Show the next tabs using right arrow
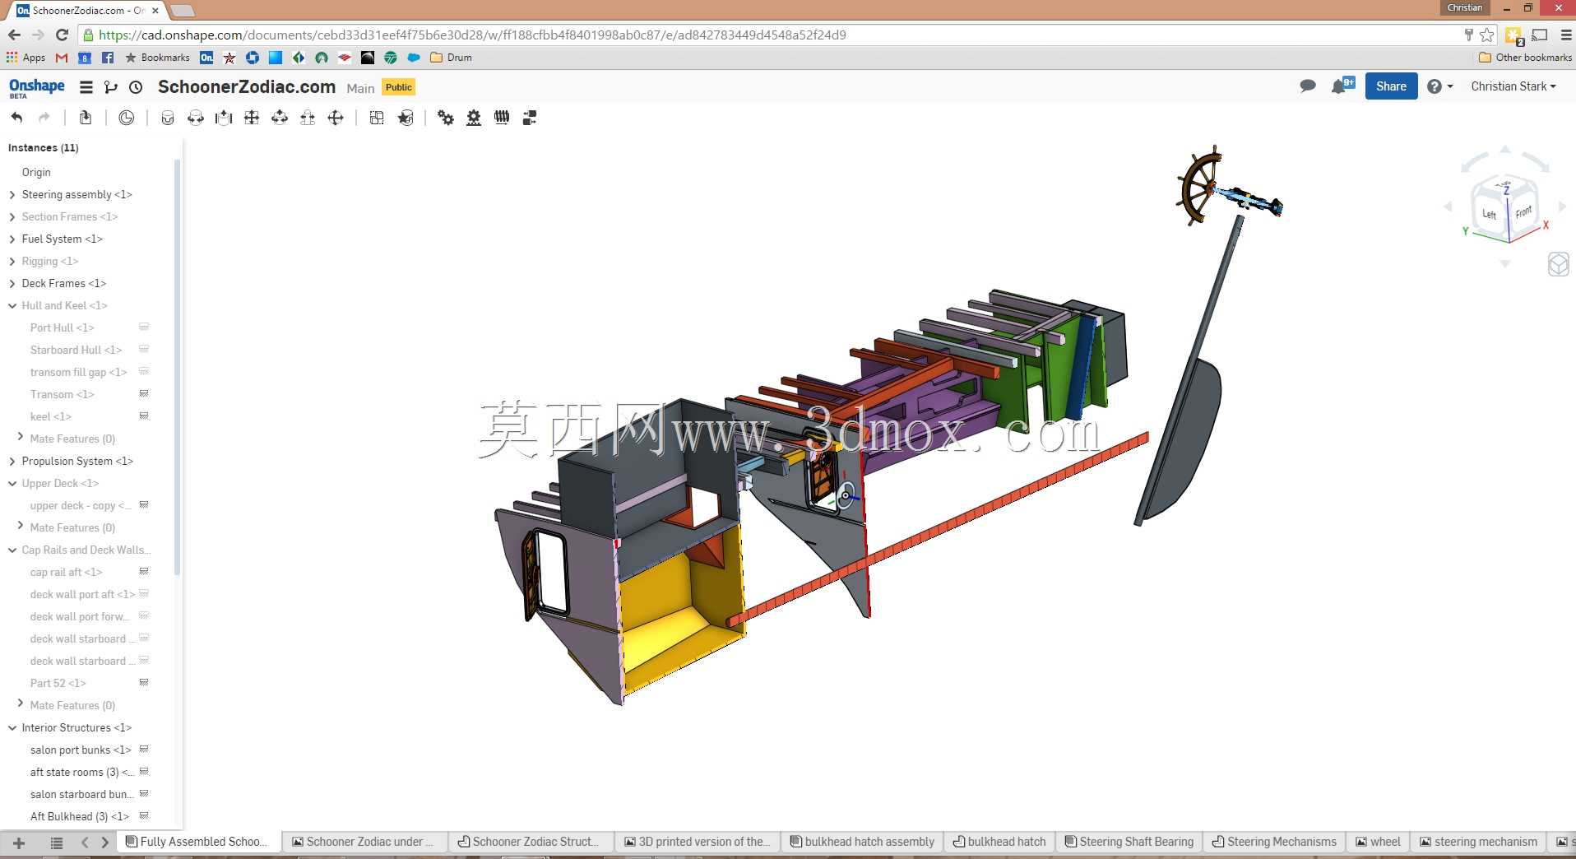This screenshot has width=1576, height=859. (104, 843)
